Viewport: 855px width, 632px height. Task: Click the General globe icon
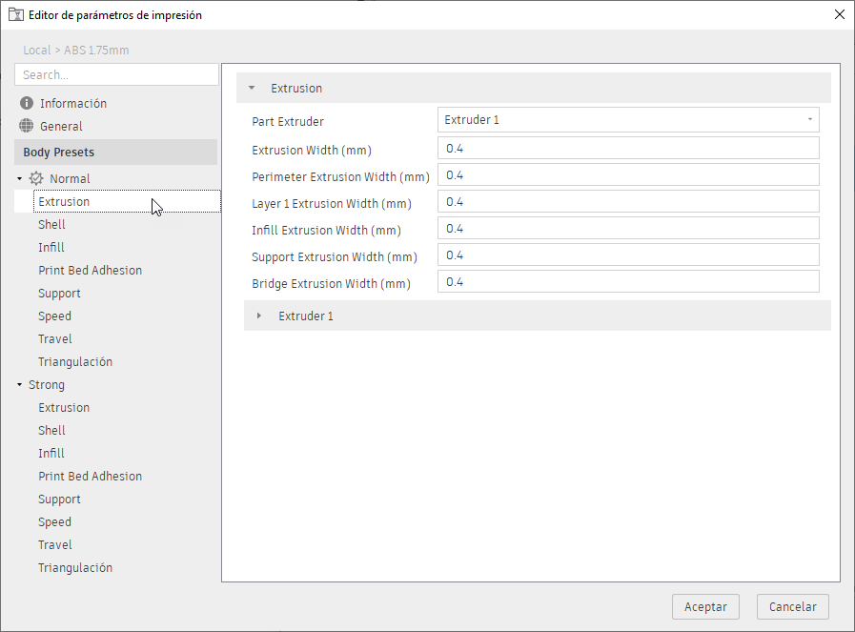click(27, 126)
